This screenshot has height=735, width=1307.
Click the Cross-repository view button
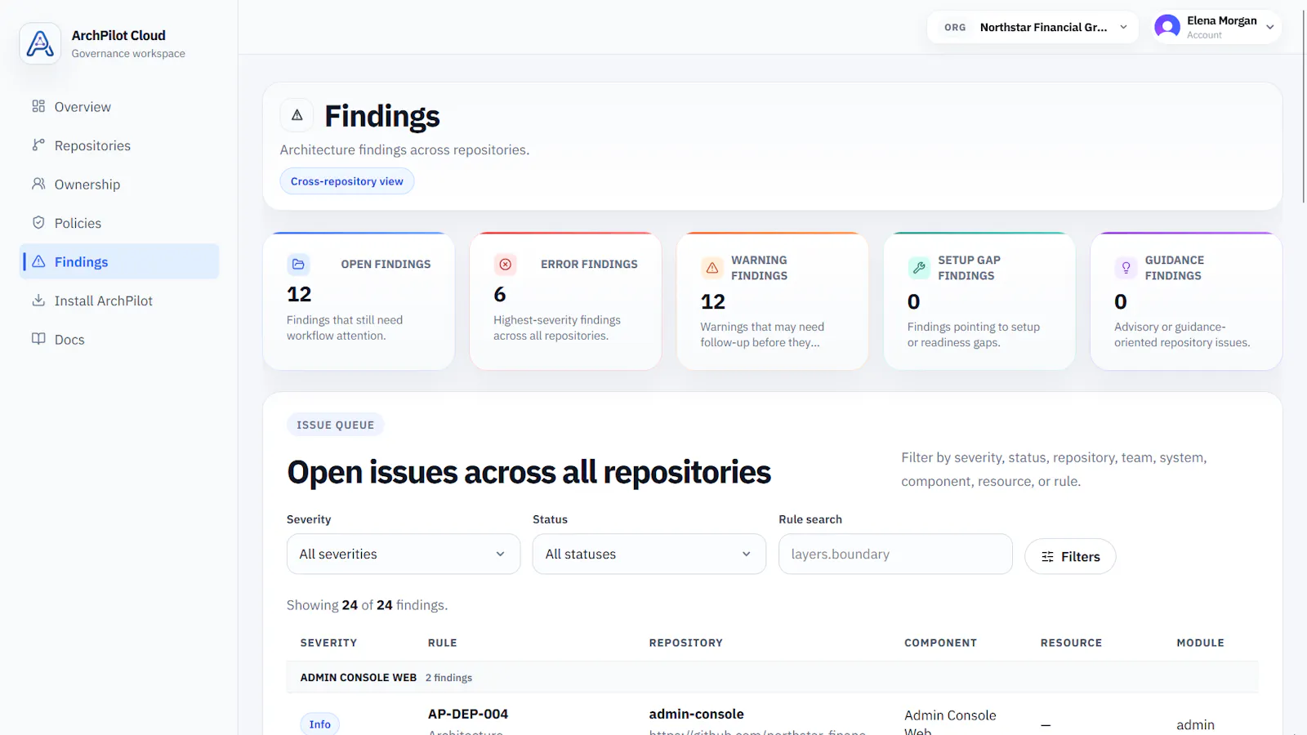point(347,181)
